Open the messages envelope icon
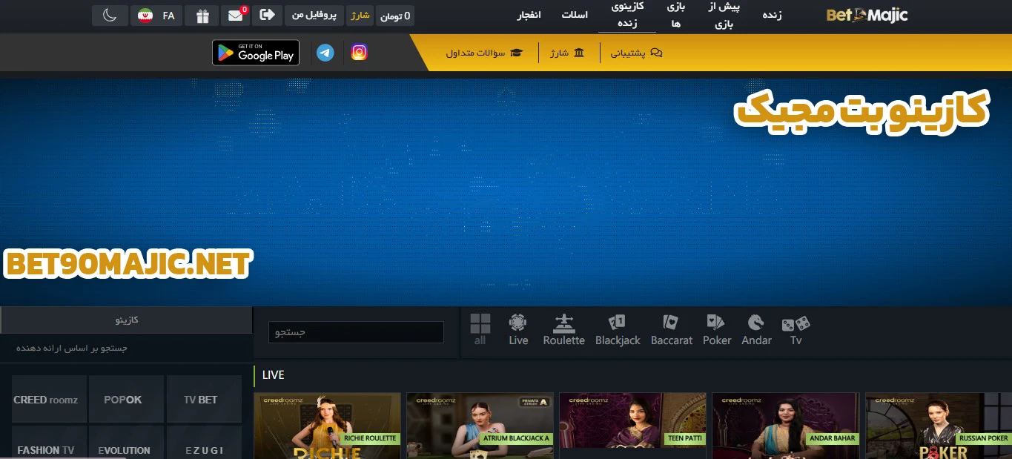 click(235, 16)
